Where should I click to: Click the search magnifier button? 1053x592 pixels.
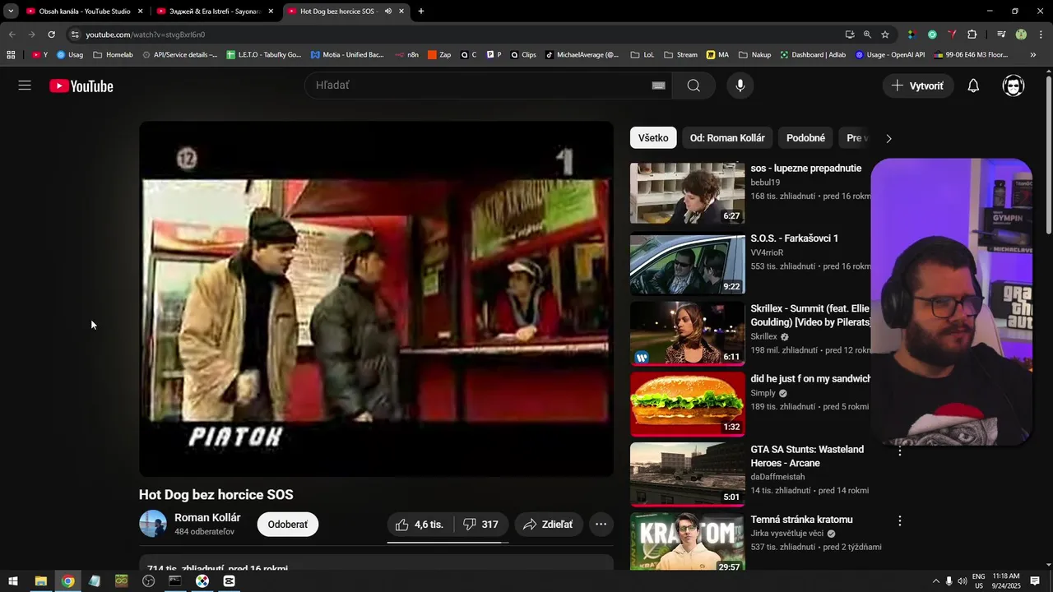(693, 86)
